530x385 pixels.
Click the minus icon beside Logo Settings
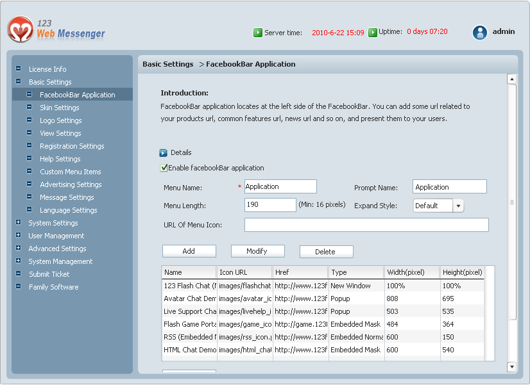coord(29,120)
